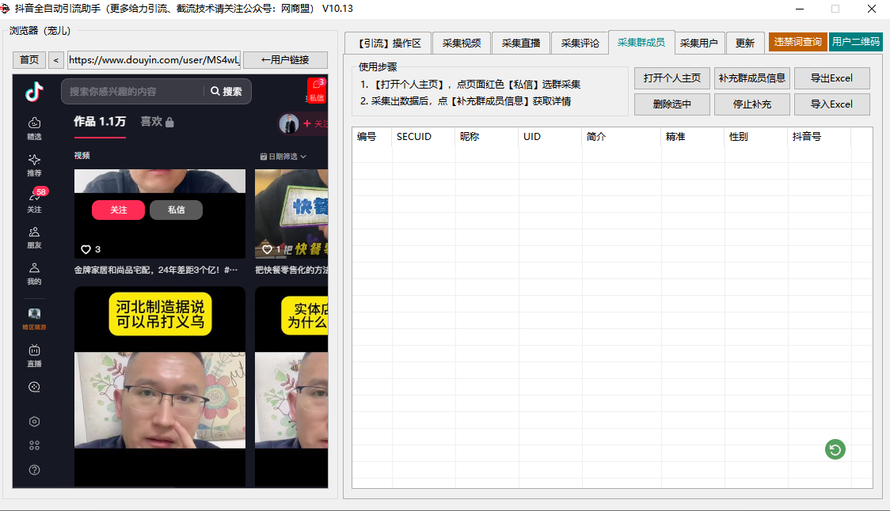Image resolution: width=890 pixels, height=511 pixels.
Task: Open the 关注 sidebar icon with 58 badge
Action: (x=34, y=200)
